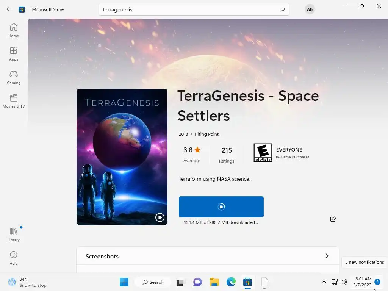Click the Tilting Point publisher link
Screen dimensions: 388x291
coord(206,134)
